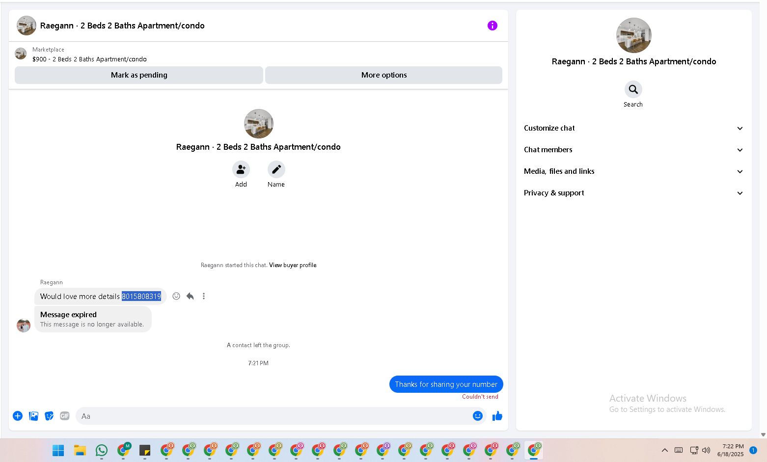Open Windows Start menu
767x462 pixels.
coord(58,450)
